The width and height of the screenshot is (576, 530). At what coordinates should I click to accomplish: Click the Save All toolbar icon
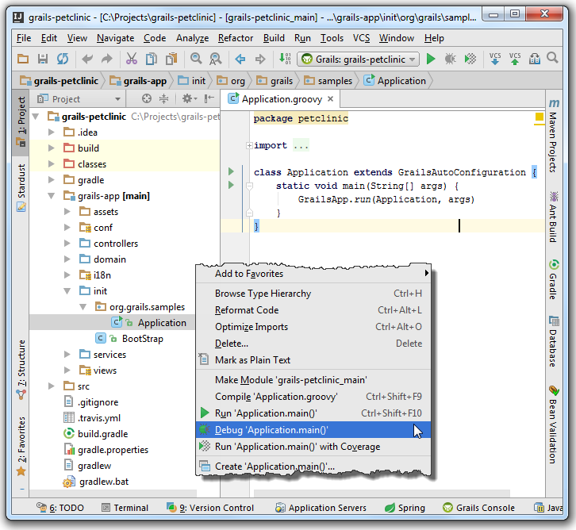coord(42,59)
